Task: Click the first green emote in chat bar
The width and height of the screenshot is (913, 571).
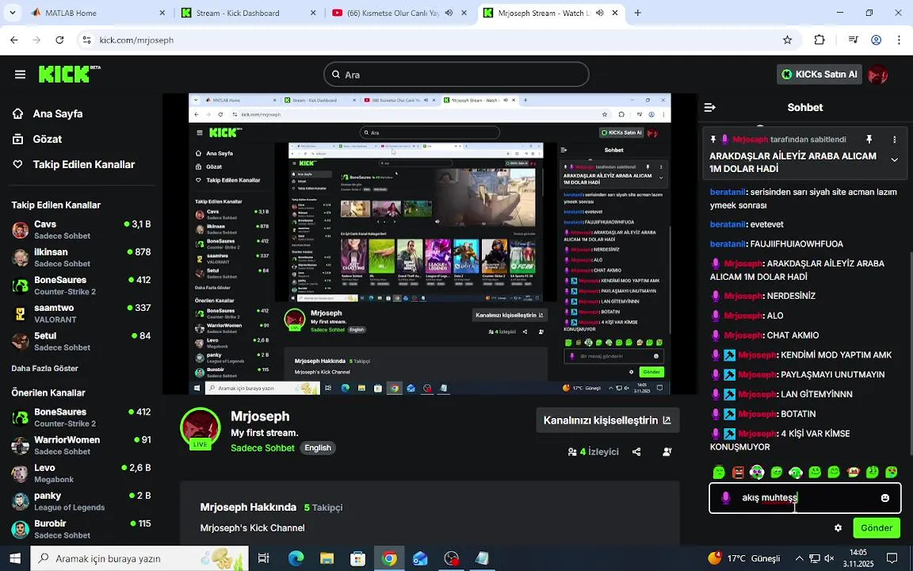Action: coord(719,472)
